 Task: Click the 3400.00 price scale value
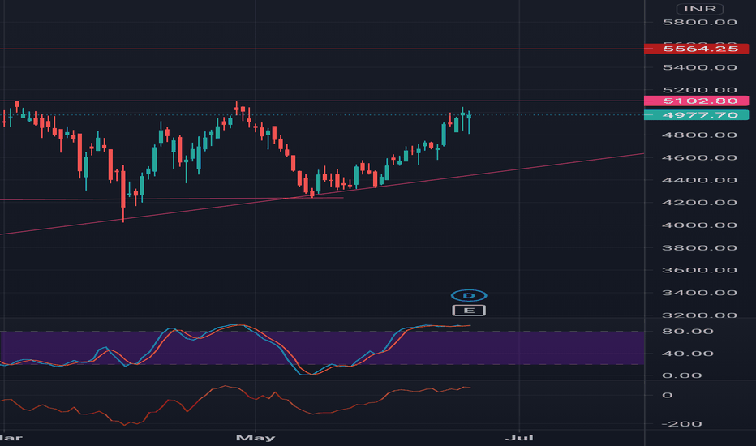[699, 293]
